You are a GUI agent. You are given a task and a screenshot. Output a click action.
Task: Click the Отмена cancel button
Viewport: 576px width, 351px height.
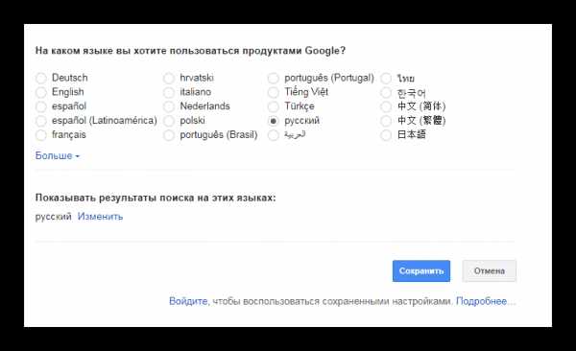click(490, 271)
